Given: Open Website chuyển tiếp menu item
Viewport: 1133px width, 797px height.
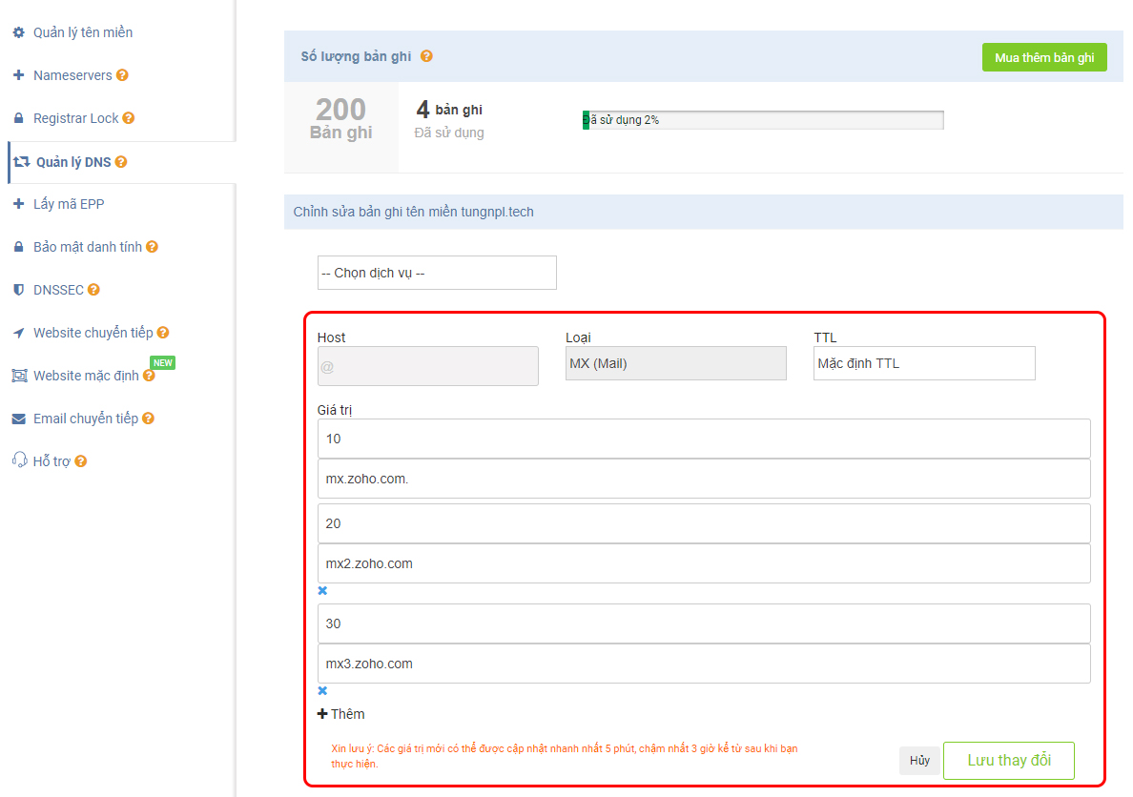Looking at the screenshot, I should [93, 333].
